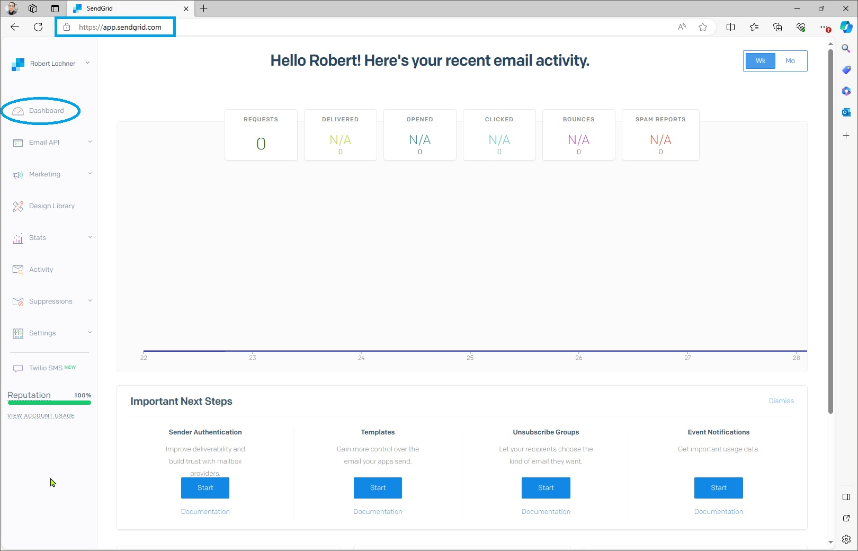This screenshot has width=858, height=551.
Task: Open Templates documentation link
Action: 378,512
